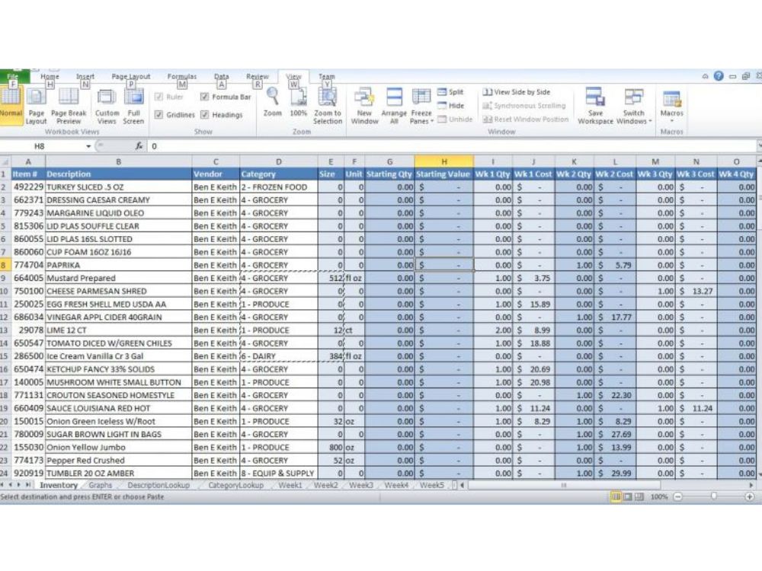Screen dimensions: 762x571
Task: Open Custom Views dialog
Action: pyautogui.click(x=107, y=106)
